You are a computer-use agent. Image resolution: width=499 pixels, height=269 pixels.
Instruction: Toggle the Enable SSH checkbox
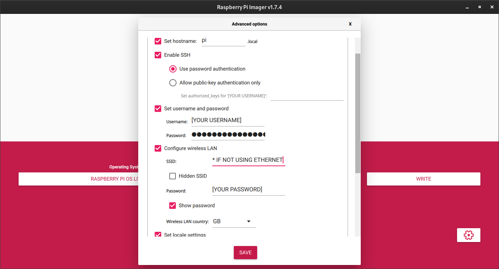click(158, 55)
